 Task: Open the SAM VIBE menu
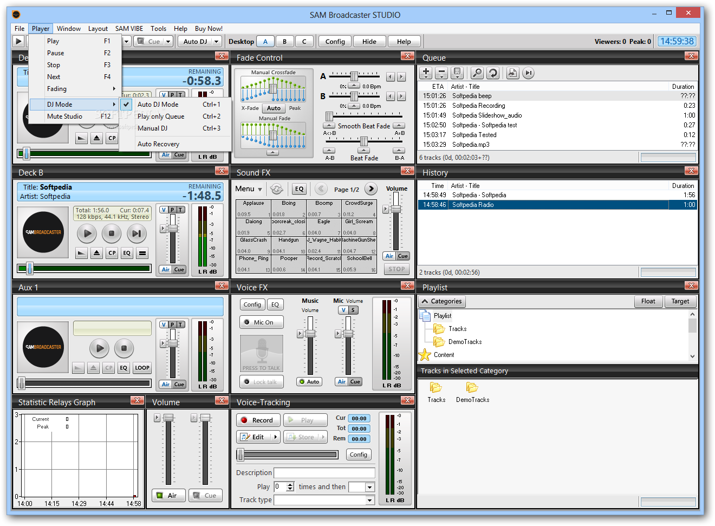click(x=129, y=29)
